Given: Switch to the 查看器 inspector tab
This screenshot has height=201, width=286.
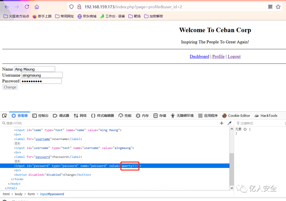Looking at the screenshot, I should point(20,116).
